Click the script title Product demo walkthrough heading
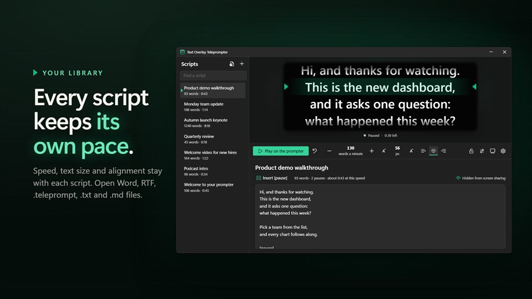 click(291, 167)
